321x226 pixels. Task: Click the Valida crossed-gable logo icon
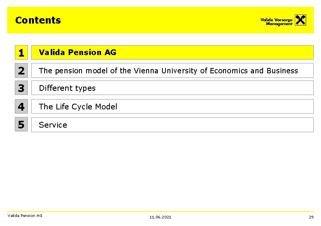(x=300, y=20)
